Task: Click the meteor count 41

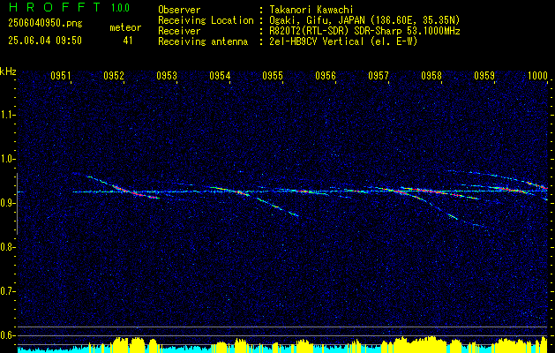Action: tap(128, 41)
